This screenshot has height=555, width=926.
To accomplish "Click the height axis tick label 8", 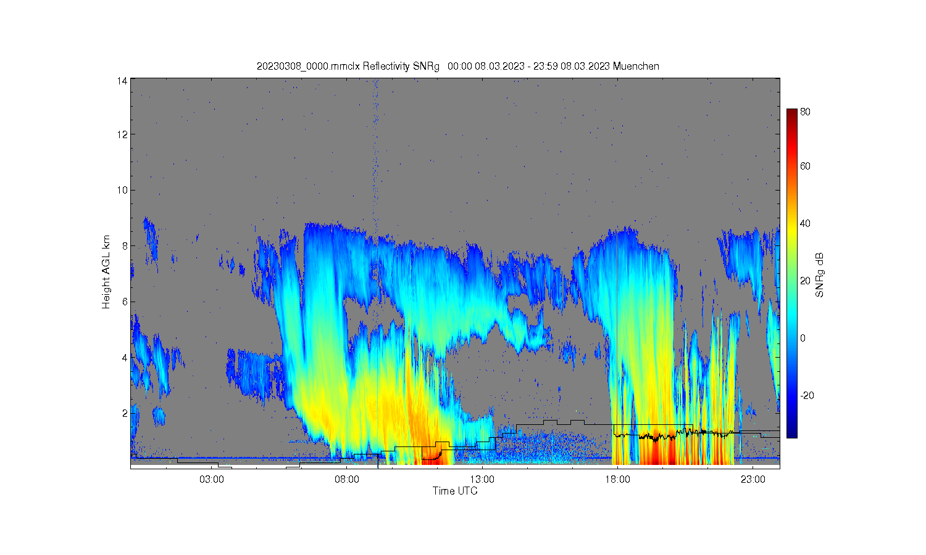I will click(125, 246).
